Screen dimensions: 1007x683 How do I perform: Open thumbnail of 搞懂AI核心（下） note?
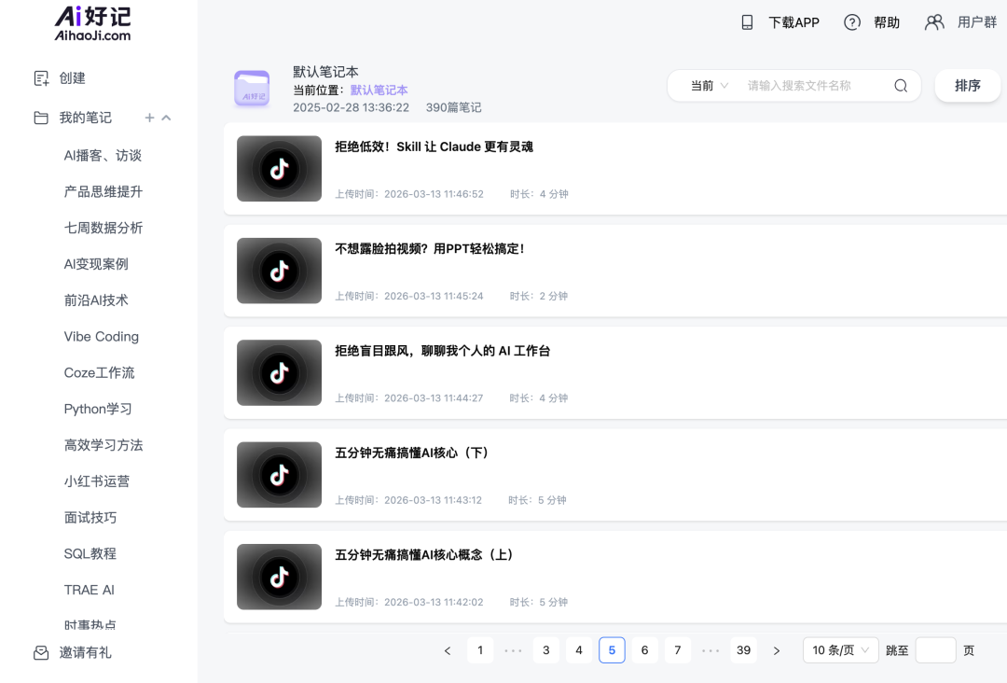(280, 475)
